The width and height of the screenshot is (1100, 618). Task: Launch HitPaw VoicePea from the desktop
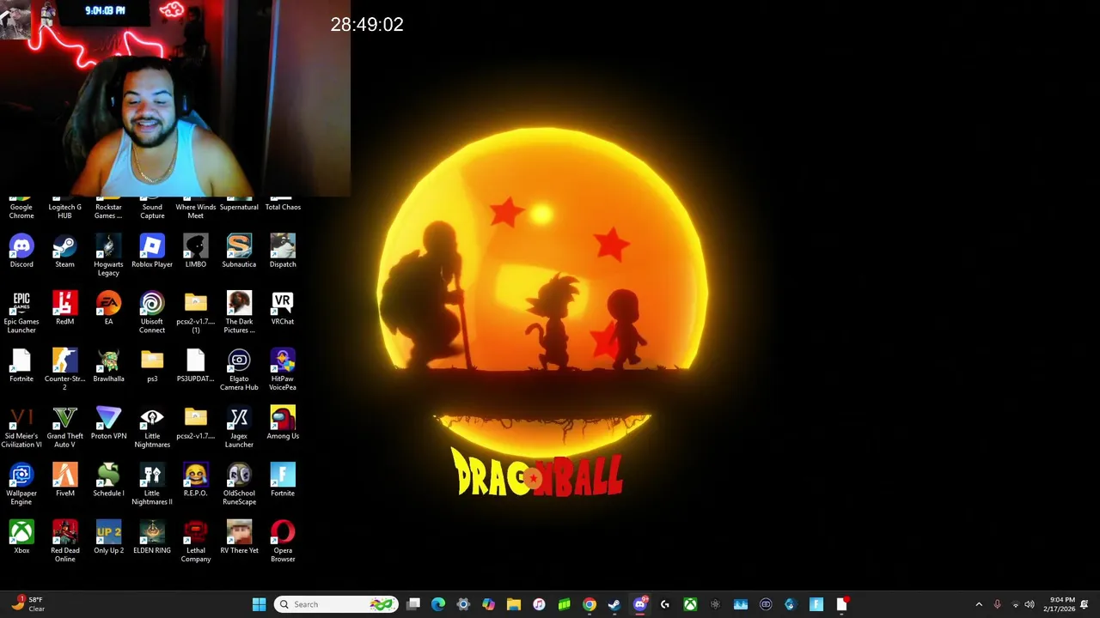(x=283, y=370)
